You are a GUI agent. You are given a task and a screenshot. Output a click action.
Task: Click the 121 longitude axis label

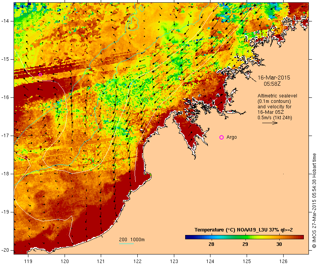tap(101, 261)
